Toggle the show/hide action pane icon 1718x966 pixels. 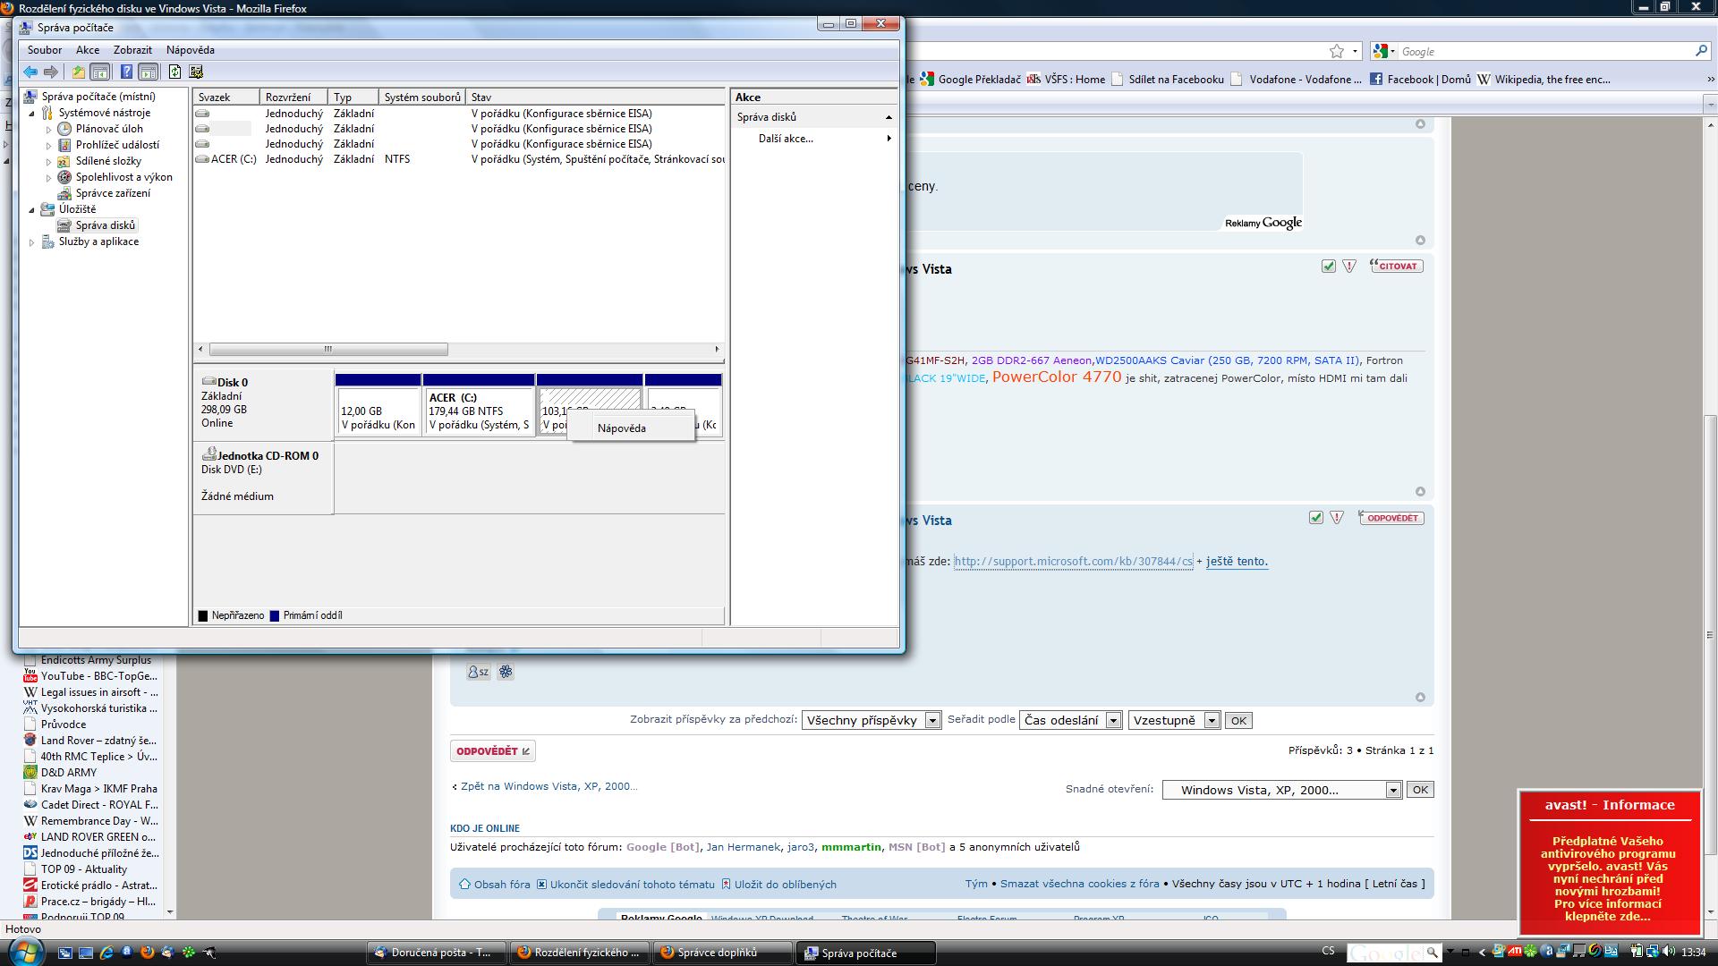tap(149, 72)
